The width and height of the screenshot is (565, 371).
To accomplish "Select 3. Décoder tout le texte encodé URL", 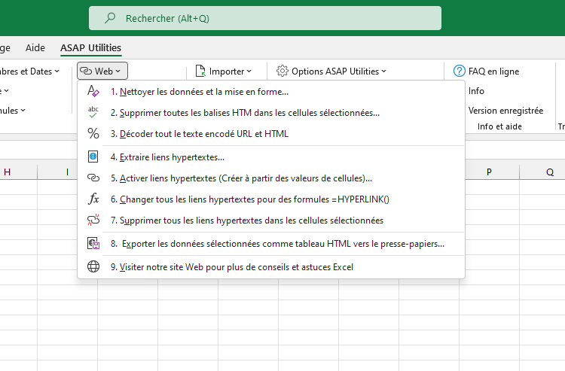I will tap(271, 133).
